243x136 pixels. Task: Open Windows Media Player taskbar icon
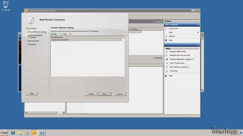(x=27, y=133)
